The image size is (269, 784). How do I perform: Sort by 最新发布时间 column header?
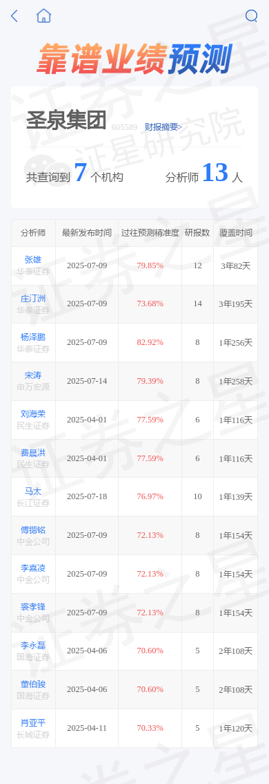(x=87, y=233)
